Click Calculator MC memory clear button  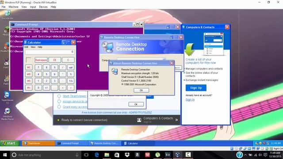pyautogui.click(x=29, y=68)
